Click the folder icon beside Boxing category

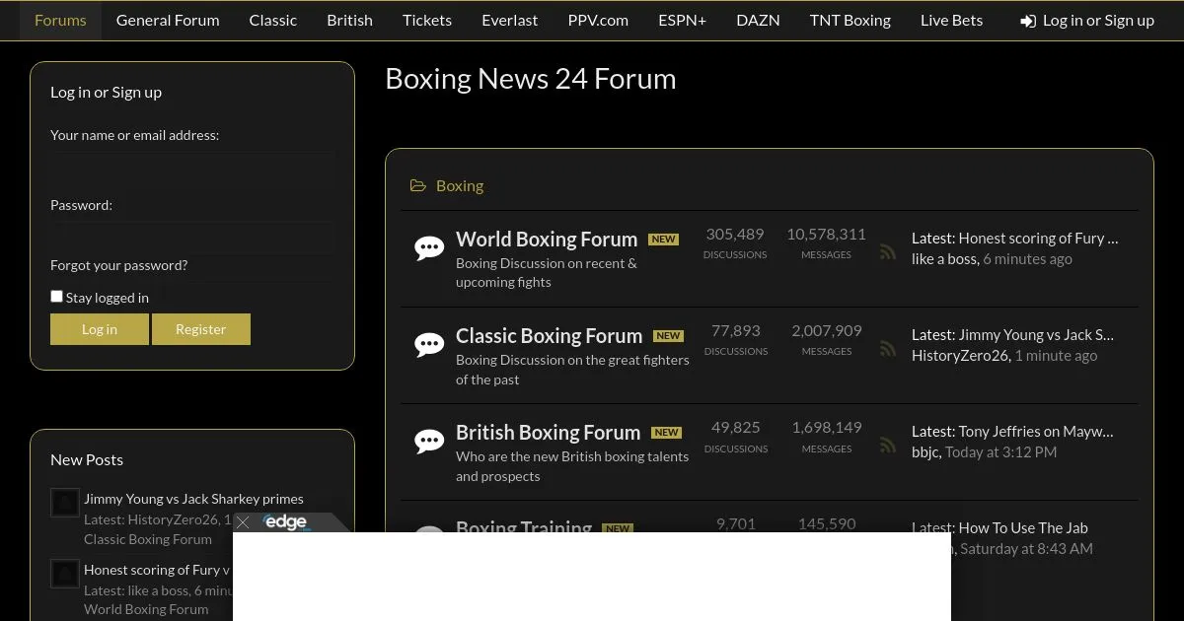[x=418, y=185]
